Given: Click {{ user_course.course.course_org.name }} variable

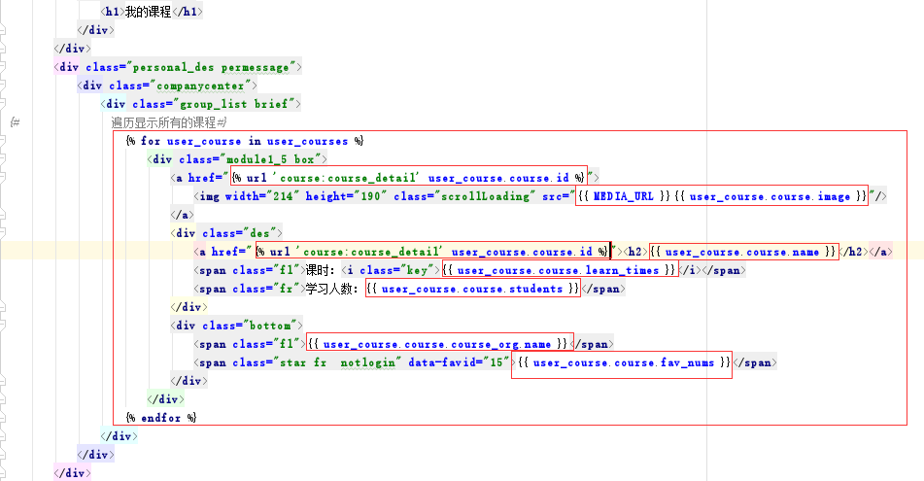Looking at the screenshot, I should (x=439, y=344).
